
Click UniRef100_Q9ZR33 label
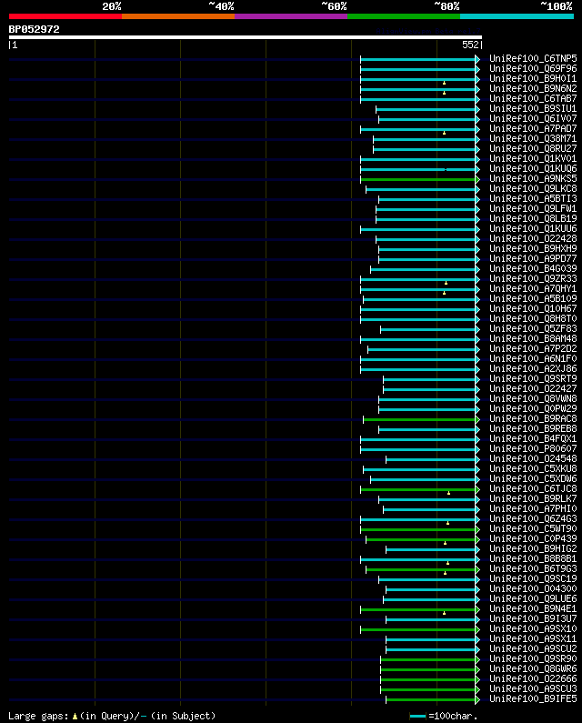[x=533, y=279]
